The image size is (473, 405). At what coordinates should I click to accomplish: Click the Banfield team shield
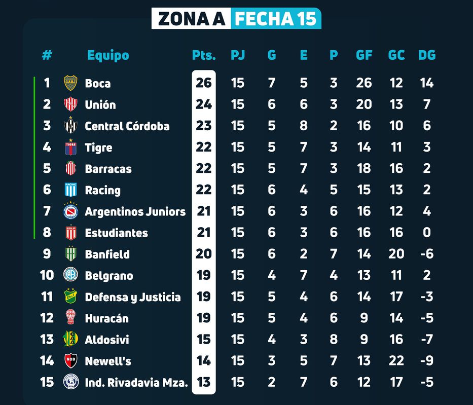tap(70, 254)
